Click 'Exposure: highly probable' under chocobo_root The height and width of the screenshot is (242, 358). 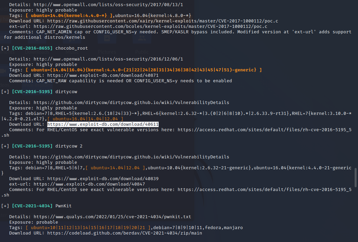(43, 65)
